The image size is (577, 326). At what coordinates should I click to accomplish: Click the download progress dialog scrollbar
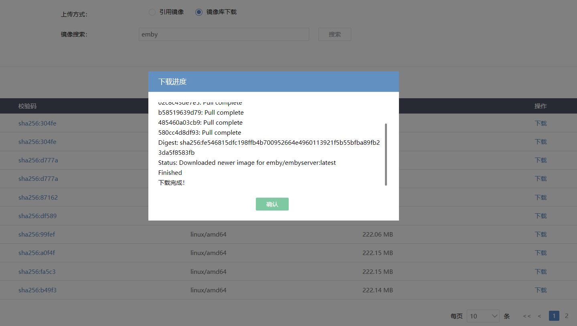pyautogui.click(x=387, y=154)
